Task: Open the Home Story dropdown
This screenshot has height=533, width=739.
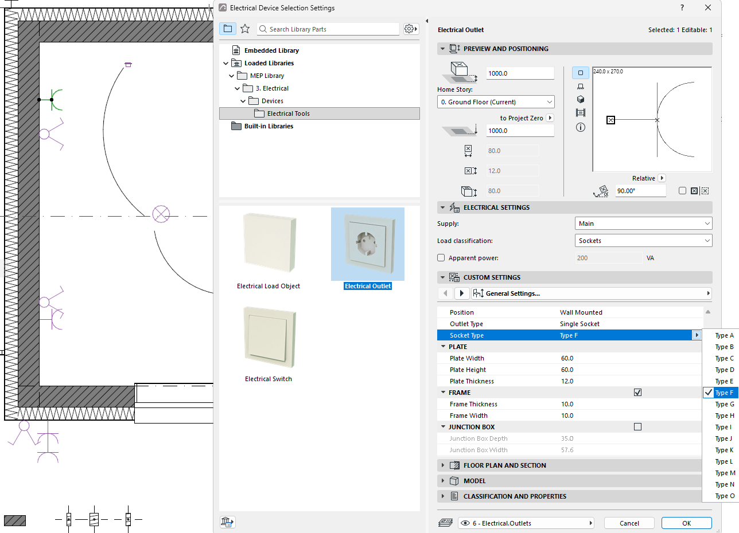Action: 496,102
